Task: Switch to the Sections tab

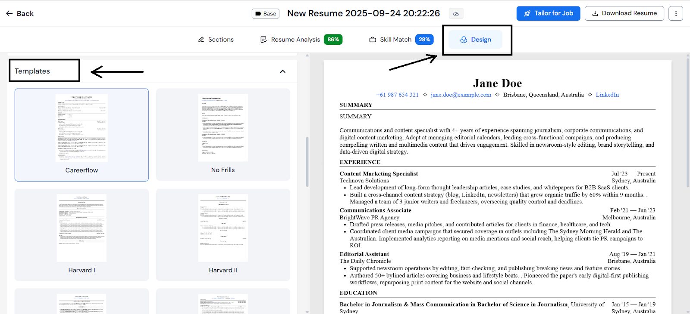Action: [x=216, y=40]
